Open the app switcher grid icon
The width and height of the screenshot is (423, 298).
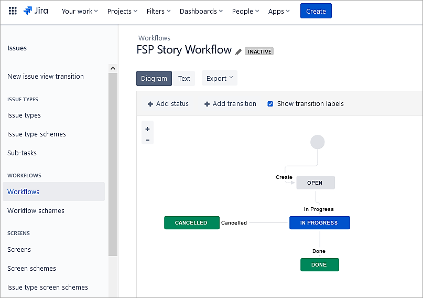click(13, 11)
